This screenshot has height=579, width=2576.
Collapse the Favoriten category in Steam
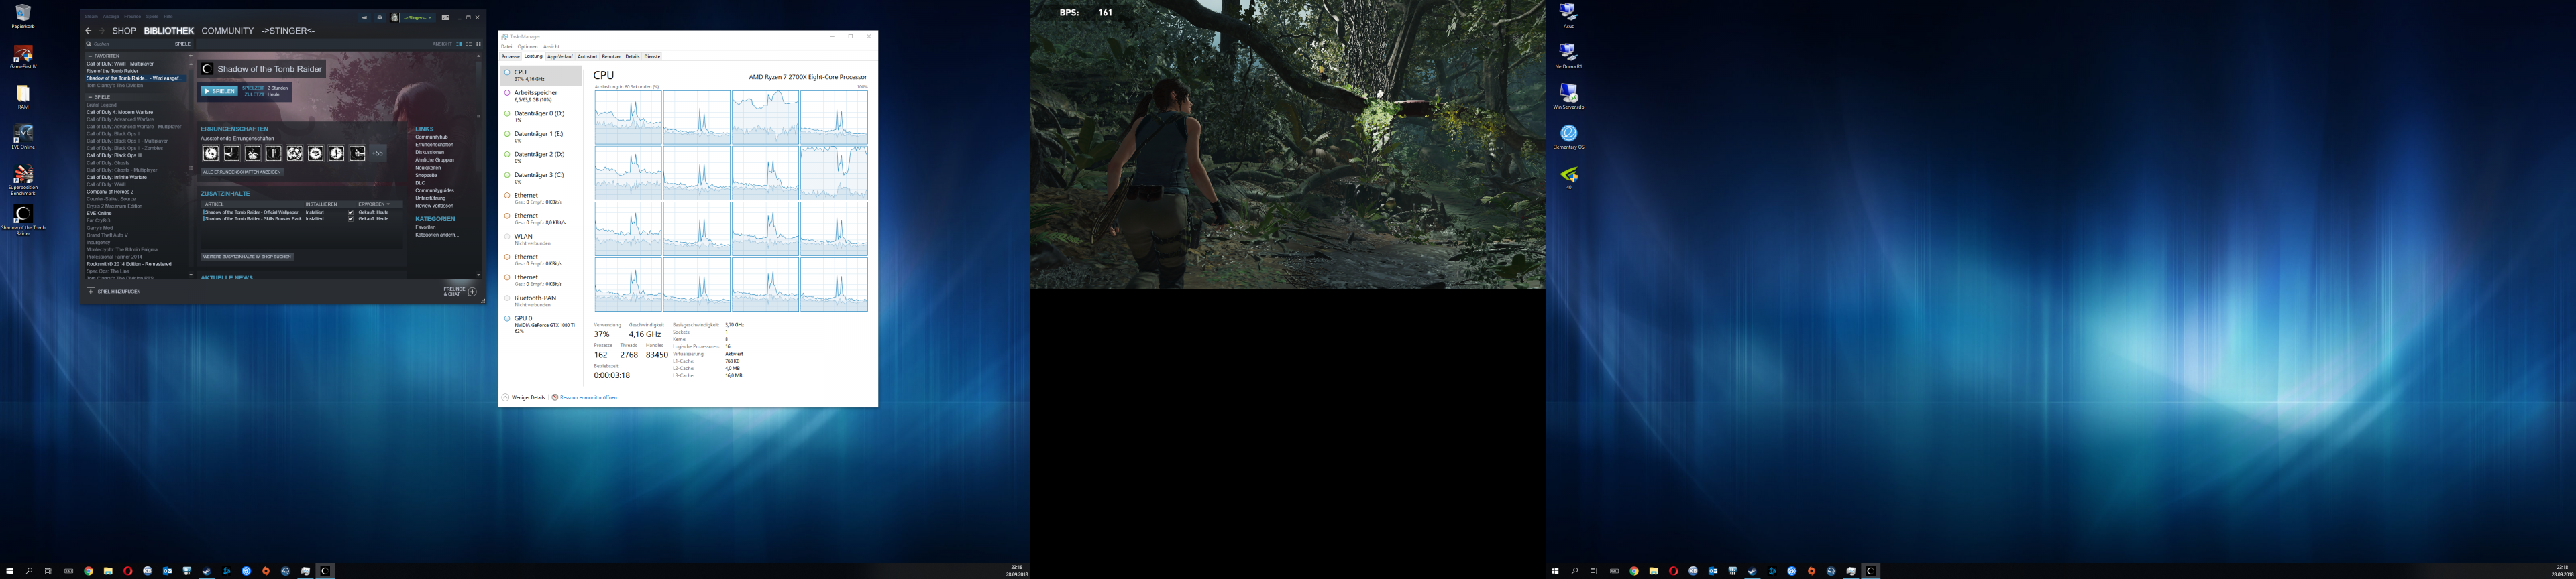pos(90,56)
